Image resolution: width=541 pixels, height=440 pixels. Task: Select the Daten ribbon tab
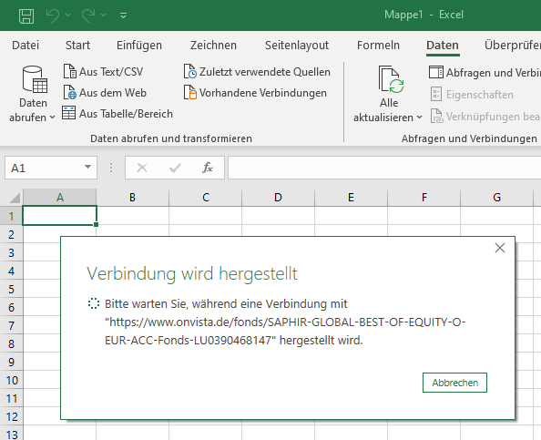[443, 46]
